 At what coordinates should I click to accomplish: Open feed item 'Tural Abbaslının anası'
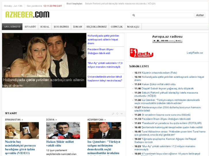click(x=170, y=133)
